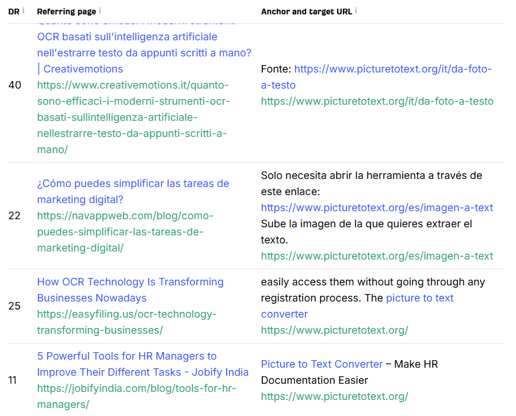
Task: Select the DR value 40
Action: coord(15,85)
